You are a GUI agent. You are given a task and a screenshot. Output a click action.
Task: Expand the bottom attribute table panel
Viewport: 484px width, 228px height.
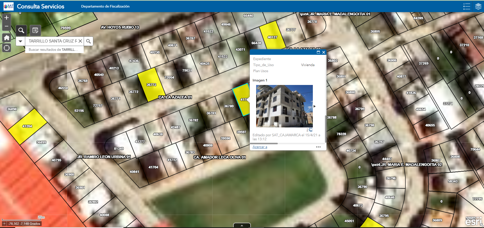pos(242,225)
